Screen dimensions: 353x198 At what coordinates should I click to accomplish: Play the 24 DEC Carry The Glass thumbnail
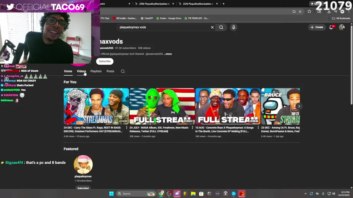tap(96, 106)
